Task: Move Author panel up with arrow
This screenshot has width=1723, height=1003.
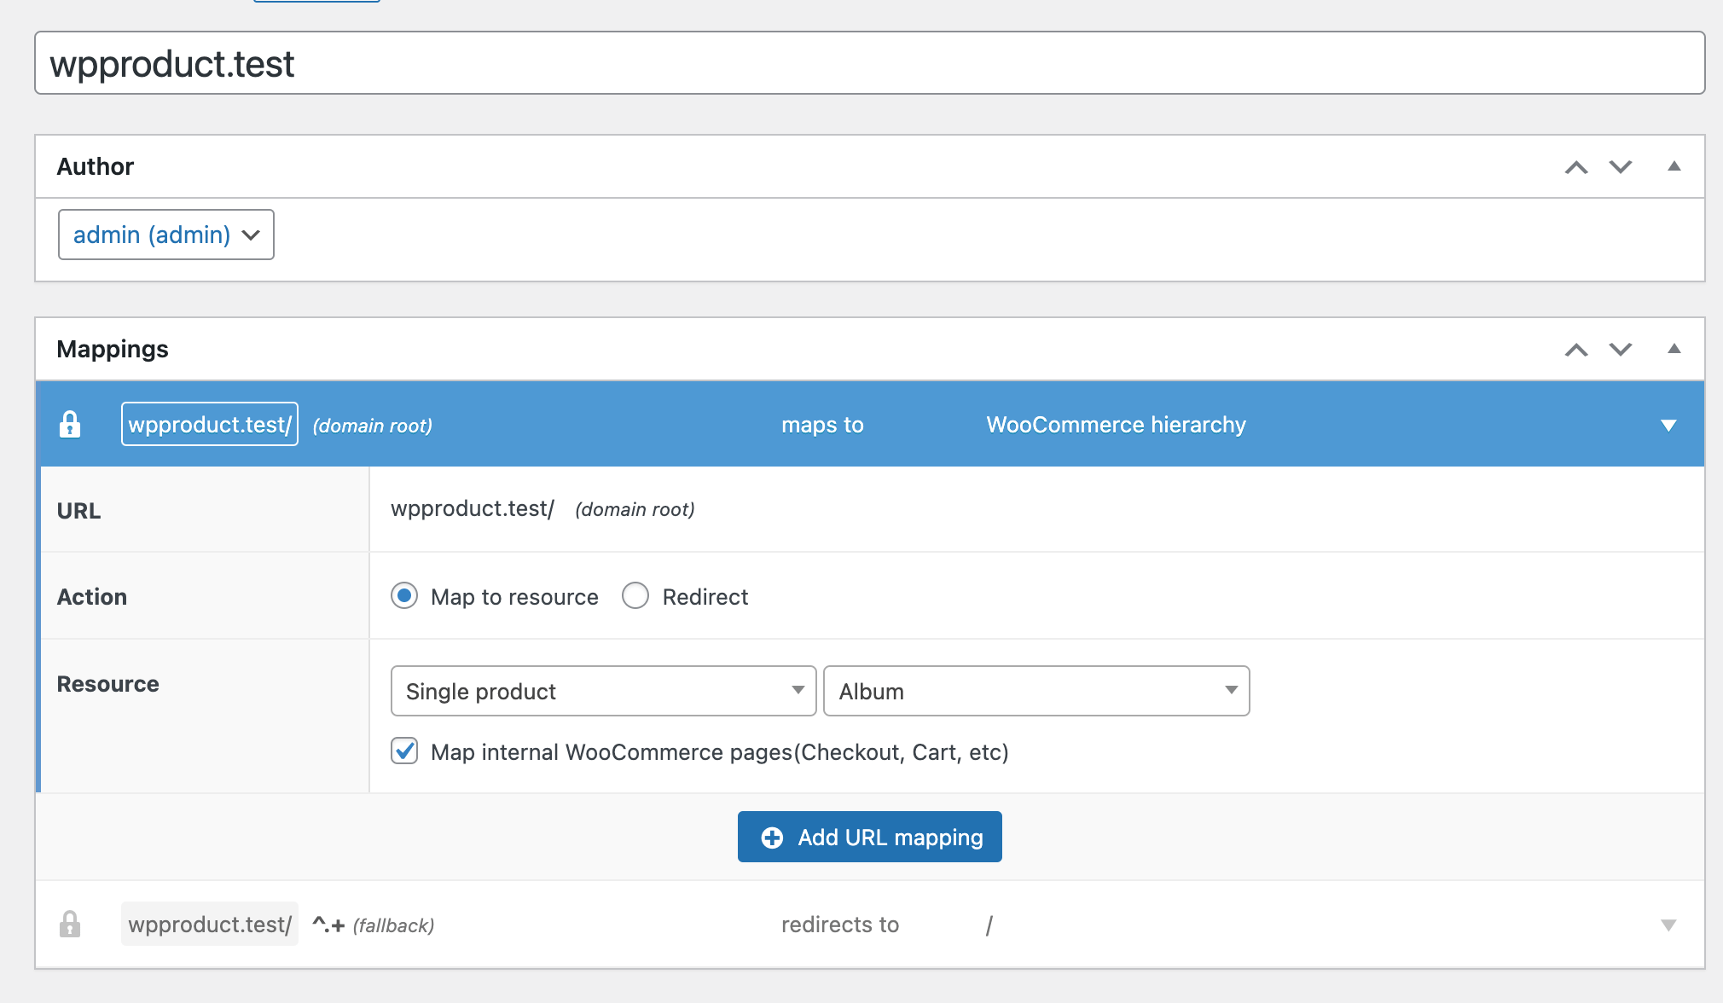Action: pos(1576,167)
